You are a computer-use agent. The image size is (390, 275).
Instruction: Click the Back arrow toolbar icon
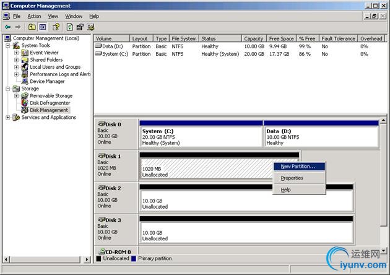click(x=7, y=27)
